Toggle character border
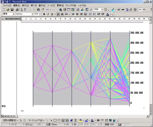 tap(58, 14)
